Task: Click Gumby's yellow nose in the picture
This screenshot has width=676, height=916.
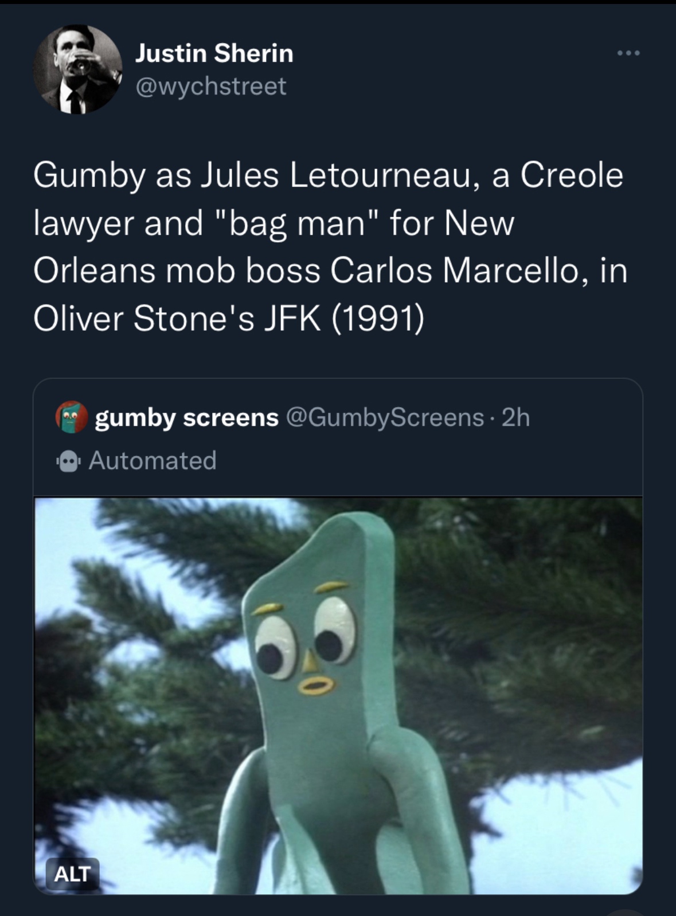Action: (x=310, y=661)
